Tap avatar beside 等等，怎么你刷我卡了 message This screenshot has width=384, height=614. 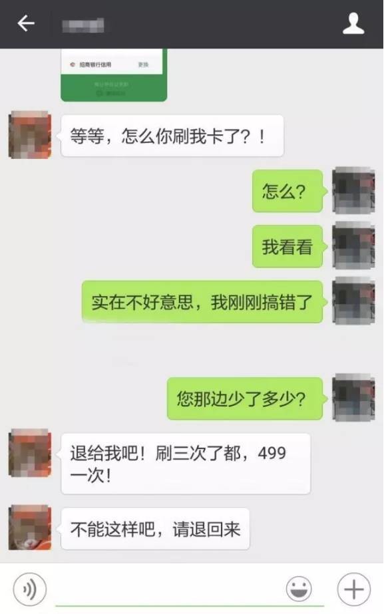click(30, 134)
